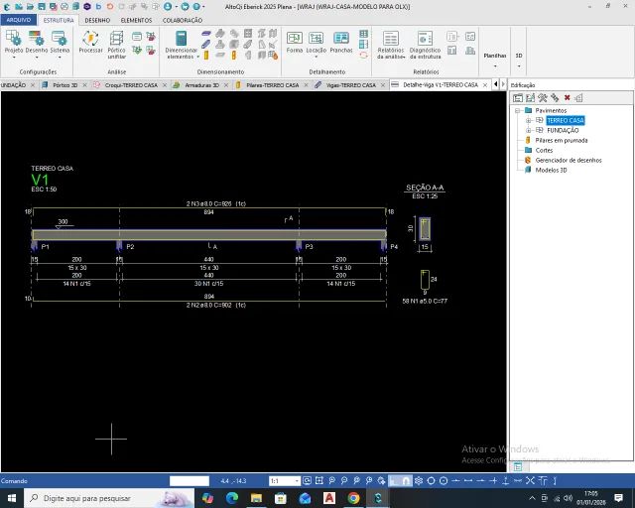
Task: Open the Desenho configuration tool
Action: tap(37, 42)
